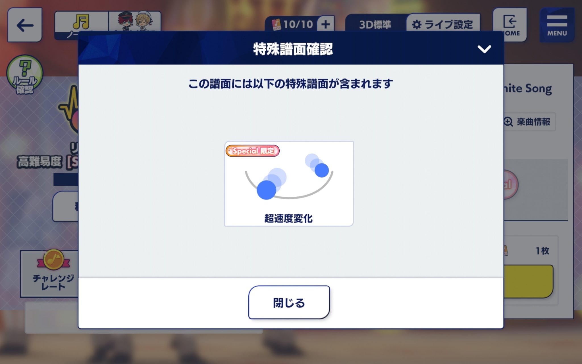Select the 超速度変化 special chart card
This screenshot has width=582, height=364.
coord(289,184)
